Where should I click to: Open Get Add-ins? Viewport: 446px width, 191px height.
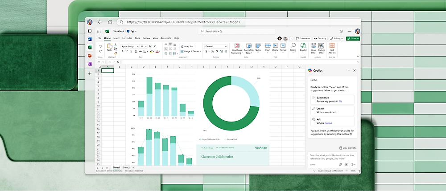click(x=332, y=46)
